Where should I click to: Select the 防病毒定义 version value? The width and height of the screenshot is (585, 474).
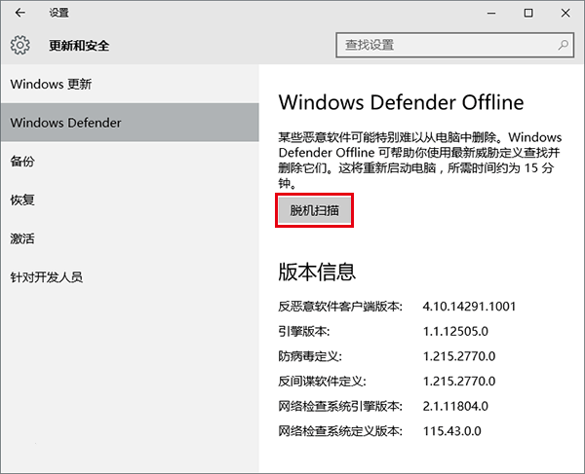coord(459,356)
